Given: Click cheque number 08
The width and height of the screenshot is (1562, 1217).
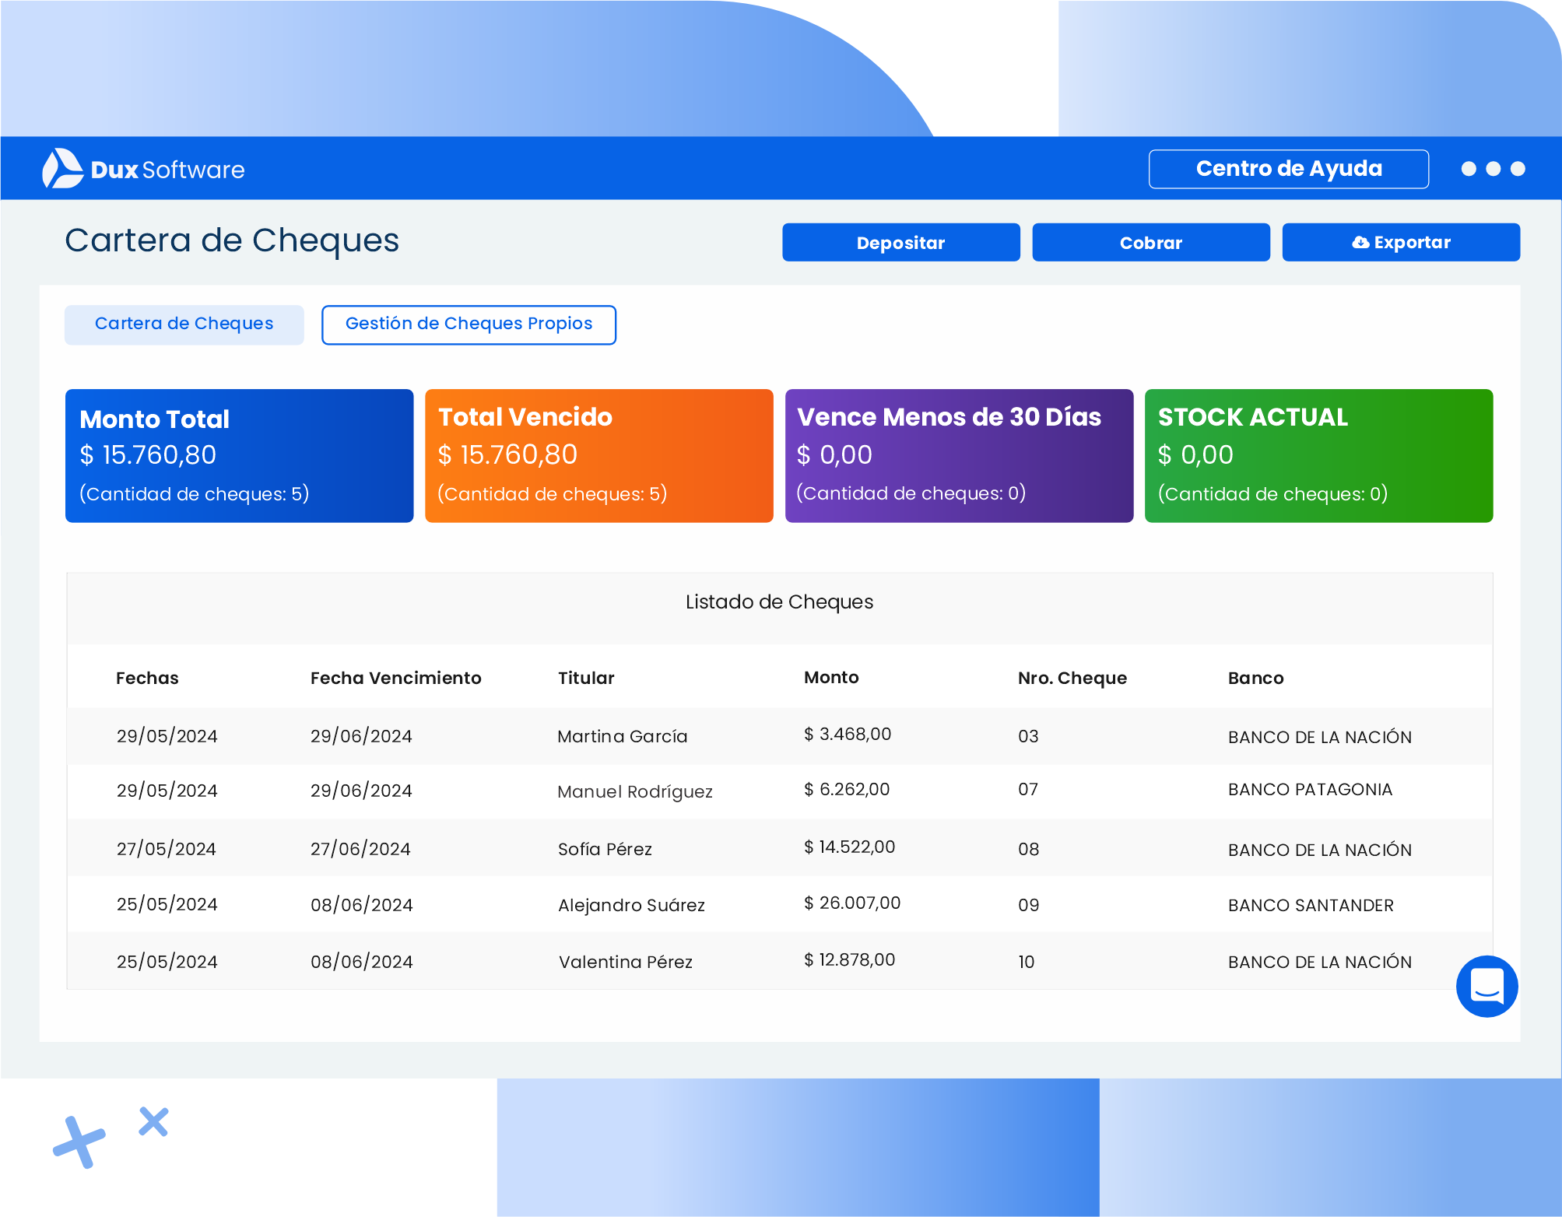Looking at the screenshot, I should click(1028, 849).
